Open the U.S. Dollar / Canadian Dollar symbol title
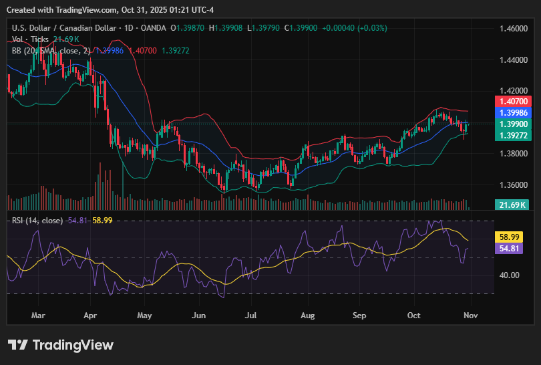 [63, 28]
